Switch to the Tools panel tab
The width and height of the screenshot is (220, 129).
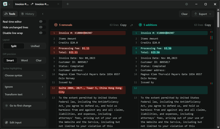[10, 14]
